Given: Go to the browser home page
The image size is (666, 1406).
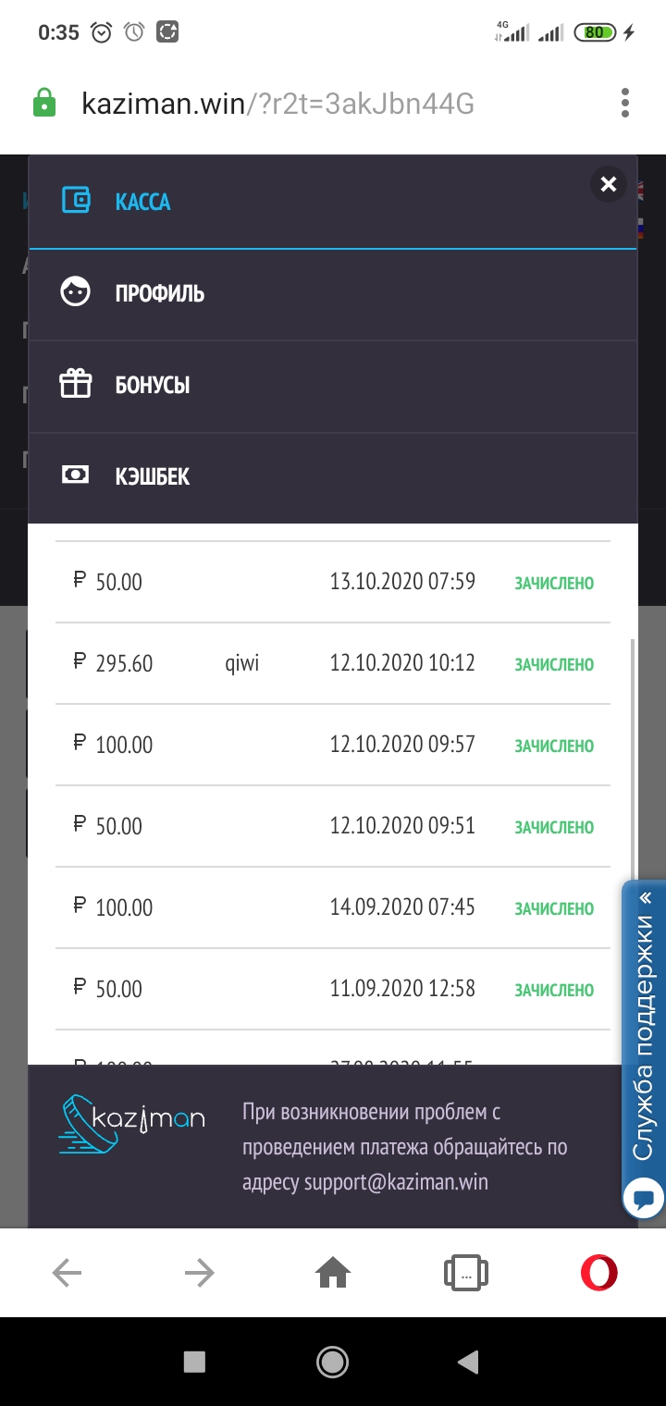Looking at the screenshot, I should tap(333, 1274).
